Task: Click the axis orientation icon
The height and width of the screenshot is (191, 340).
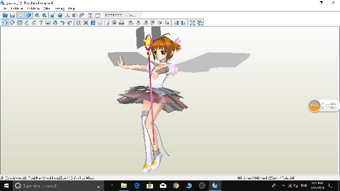Action: pyautogui.click(x=67, y=15)
